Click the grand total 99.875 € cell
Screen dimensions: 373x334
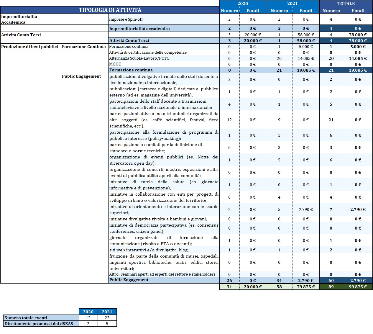click(x=358, y=287)
